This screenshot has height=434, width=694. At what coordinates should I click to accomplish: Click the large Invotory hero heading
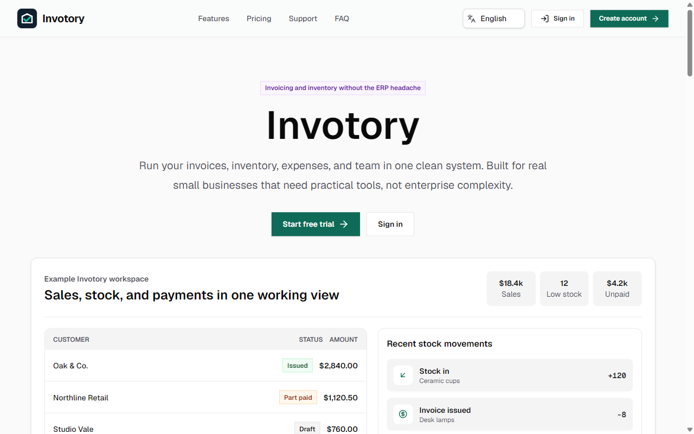tap(343, 125)
